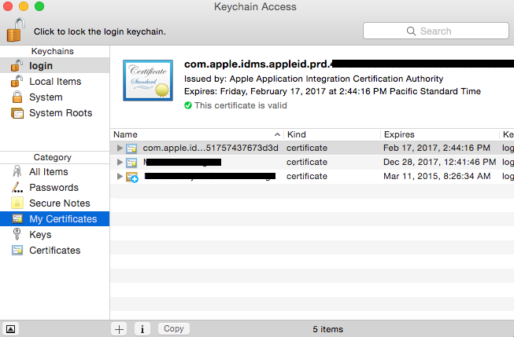Open the Secure Notes category
This screenshot has height=337, width=514.
click(55, 203)
